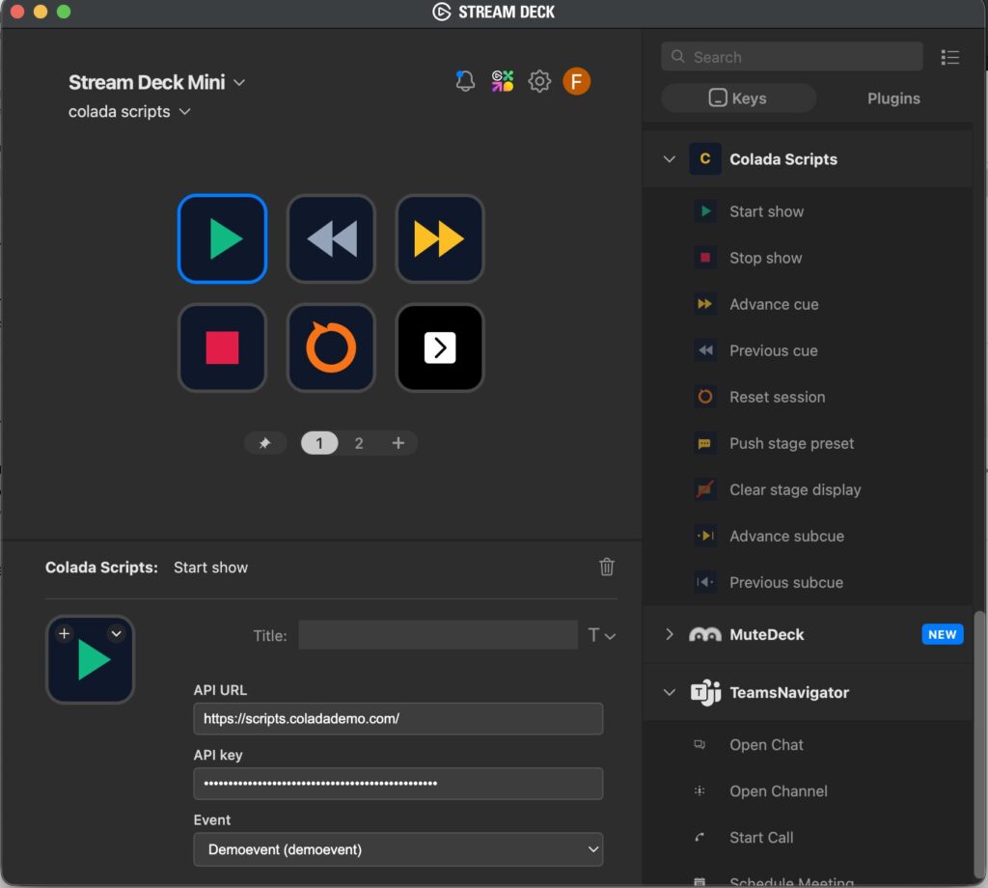Switch to the Keys tab
This screenshot has width=988, height=888.
pyautogui.click(x=738, y=98)
